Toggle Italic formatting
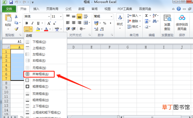This screenshot has height=118, width=193. 32,23
